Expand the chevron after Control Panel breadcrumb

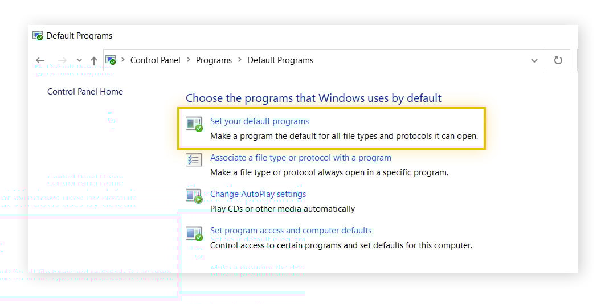point(188,60)
